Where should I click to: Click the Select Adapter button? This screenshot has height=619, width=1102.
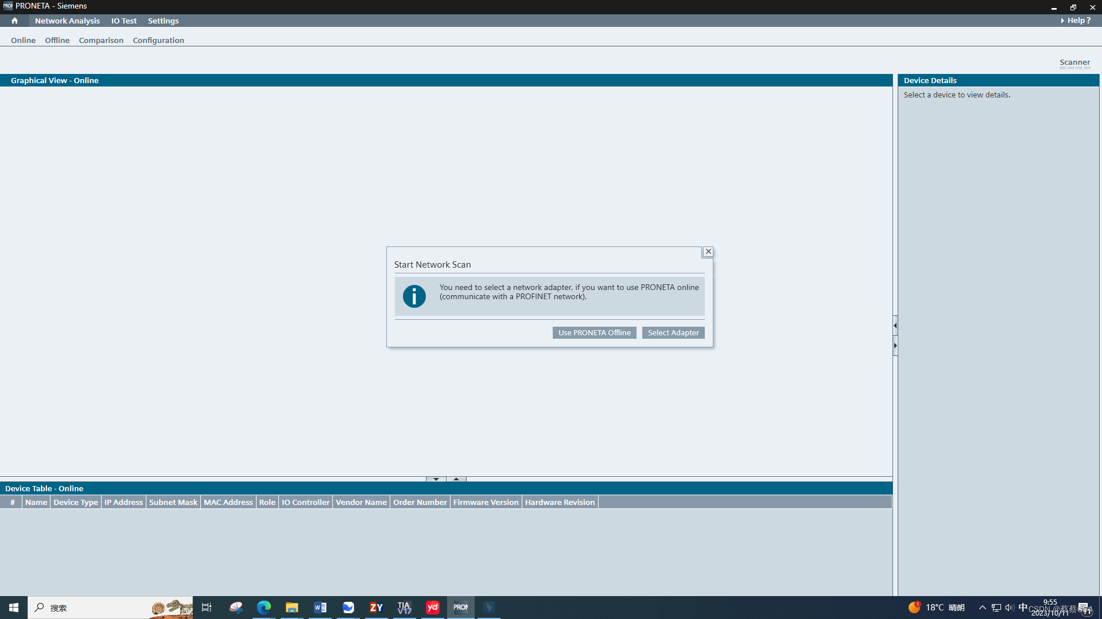click(x=673, y=333)
